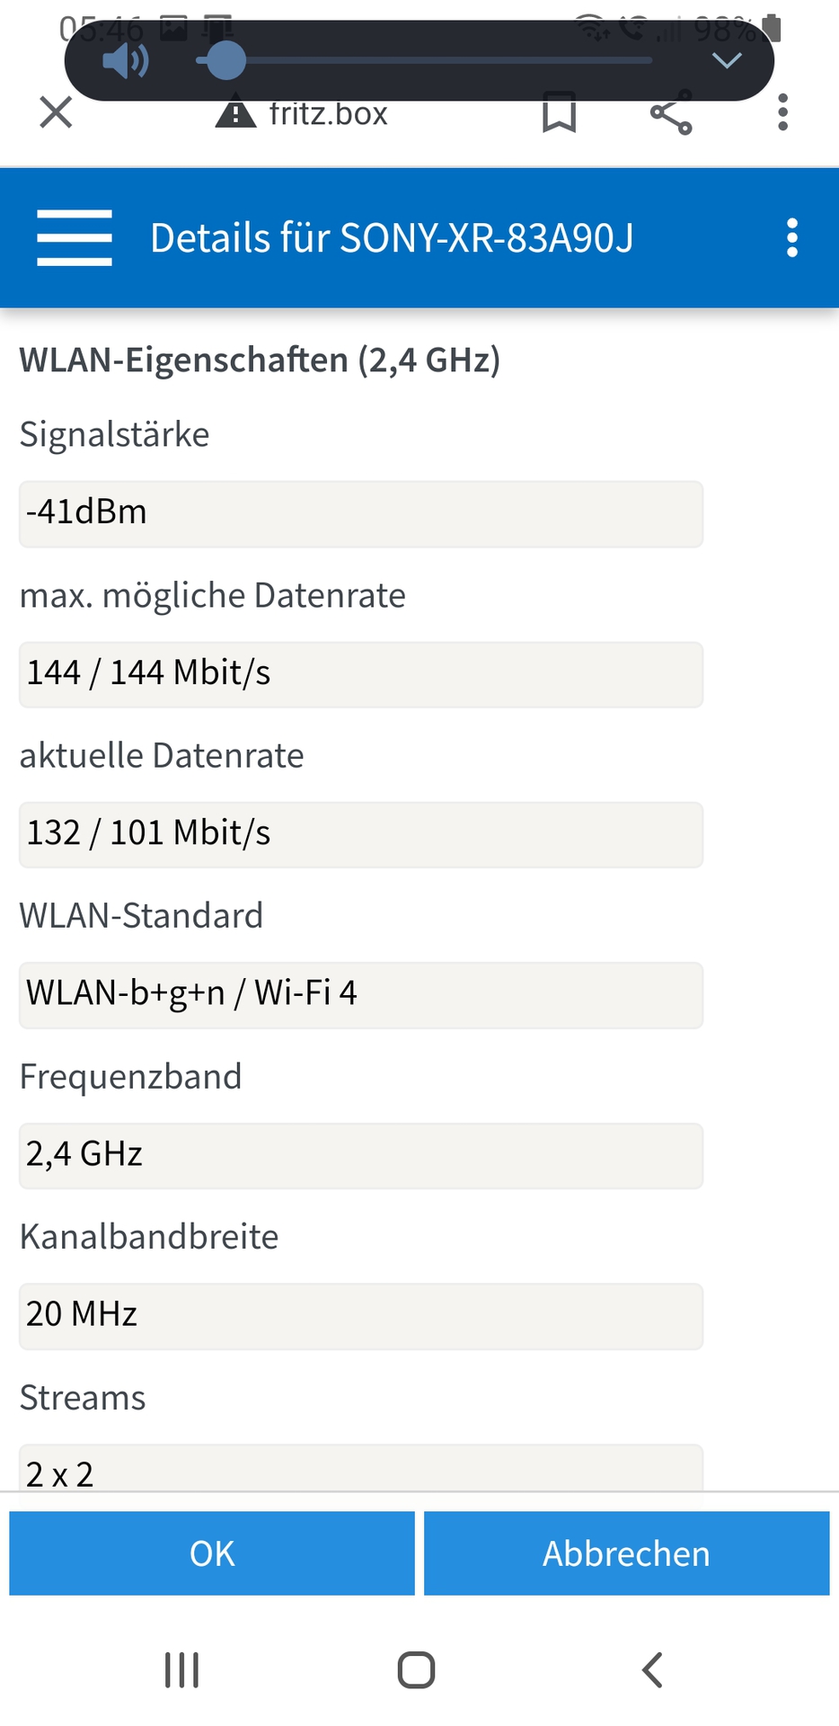839x1726 pixels.
Task: Open Android recent apps button
Action: [x=181, y=1670]
